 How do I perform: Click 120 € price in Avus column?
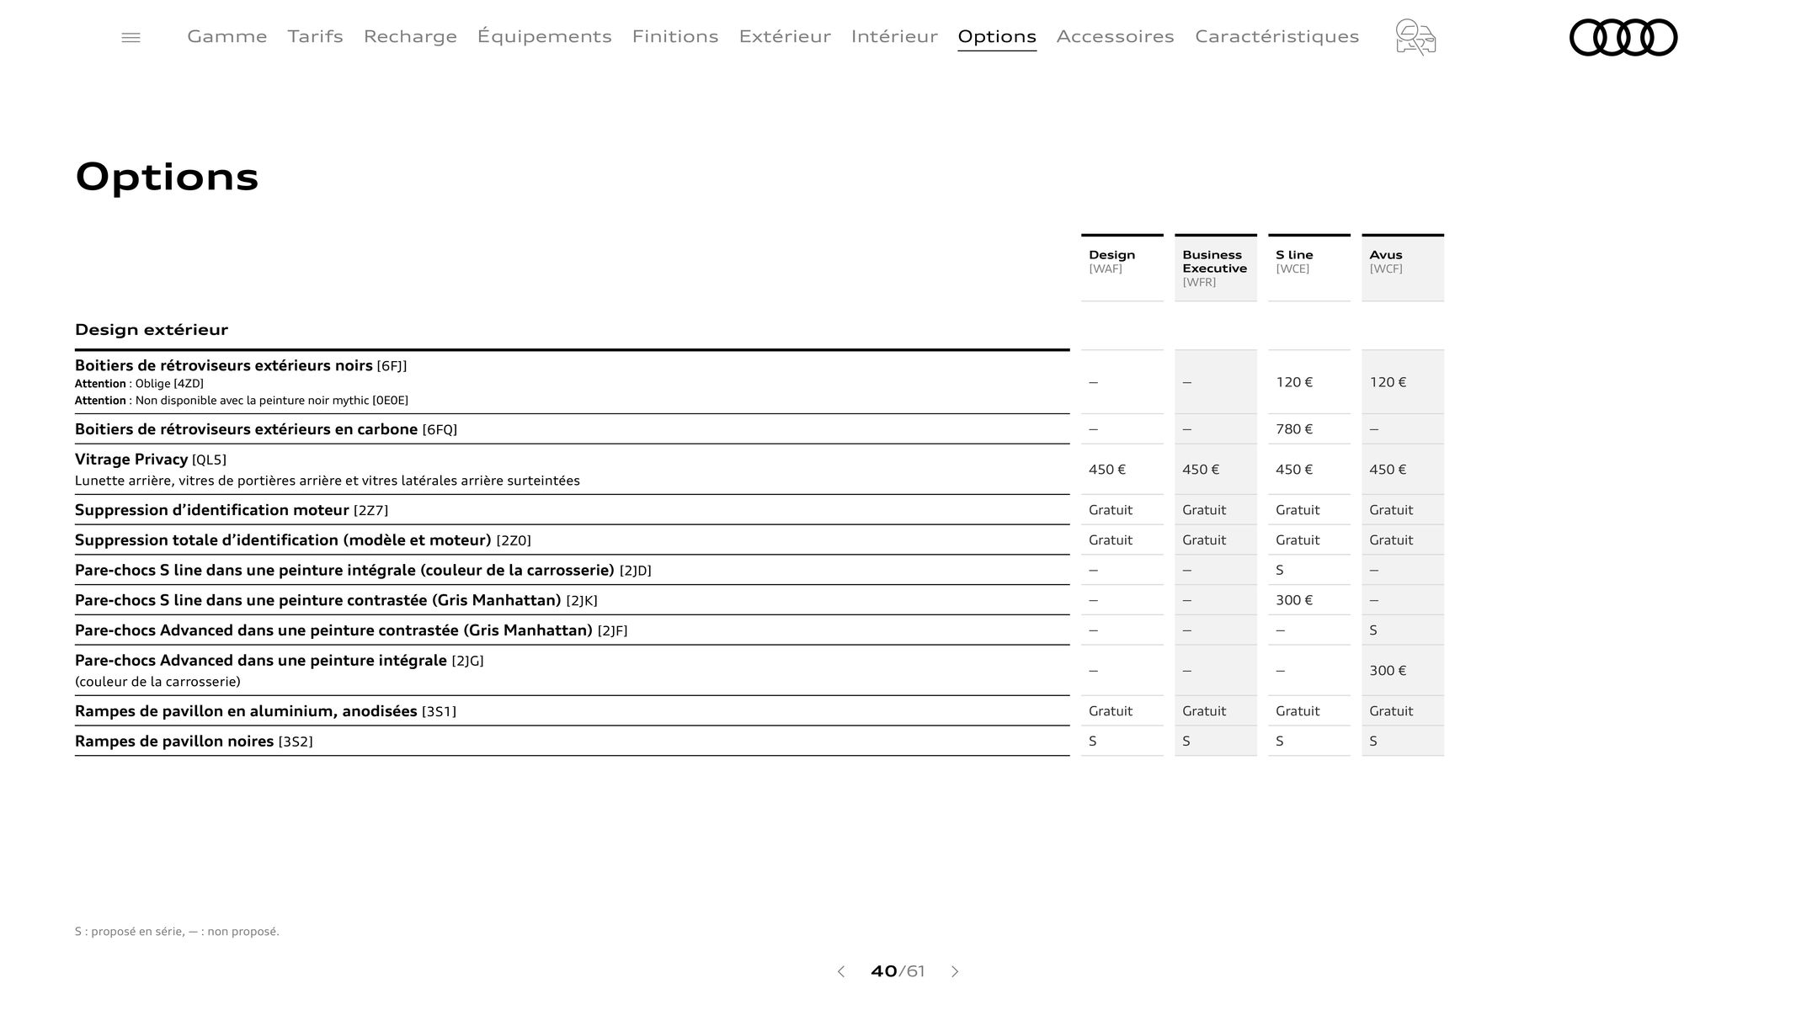(1388, 382)
